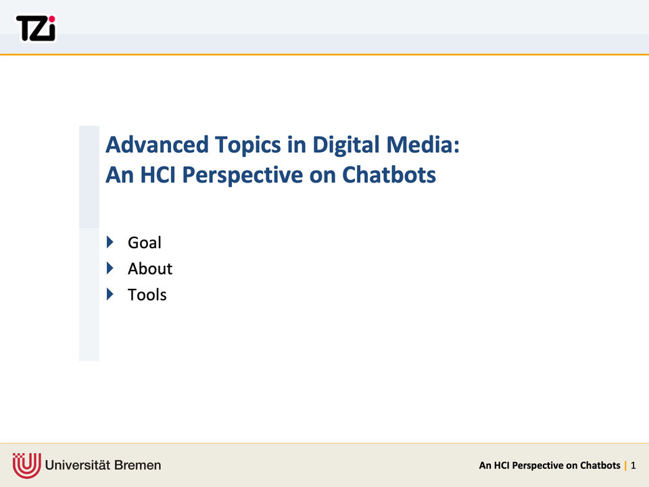The image size is (649, 487).
Task: Click the subtitle 'An HCI Perspective on Chatbots'
Action: pyautogui.click(x=270, y=175)
